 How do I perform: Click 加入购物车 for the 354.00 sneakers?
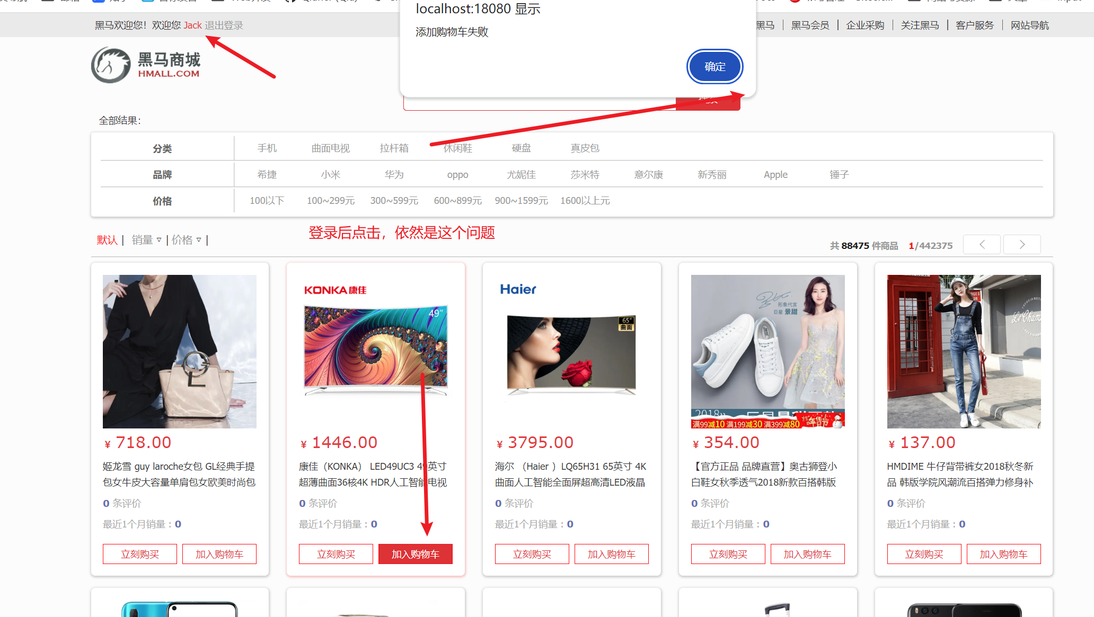tap(808, 554)
